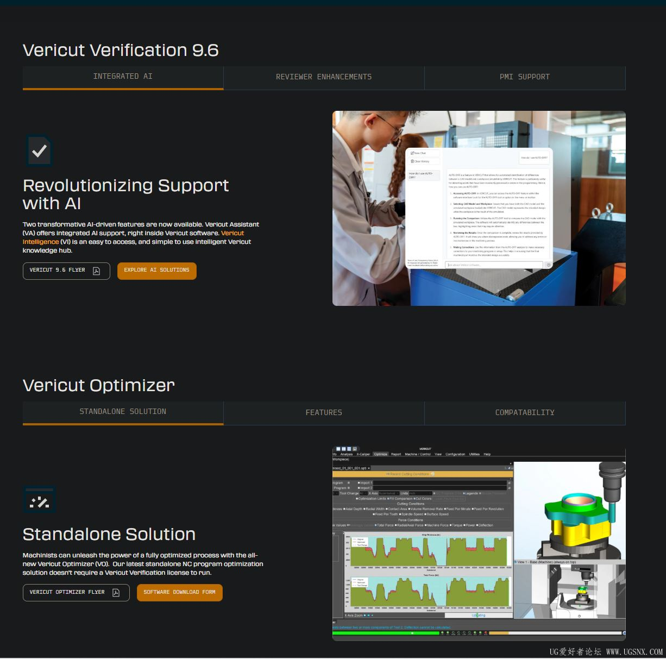Open the Software Download Form

pos(179,593)
